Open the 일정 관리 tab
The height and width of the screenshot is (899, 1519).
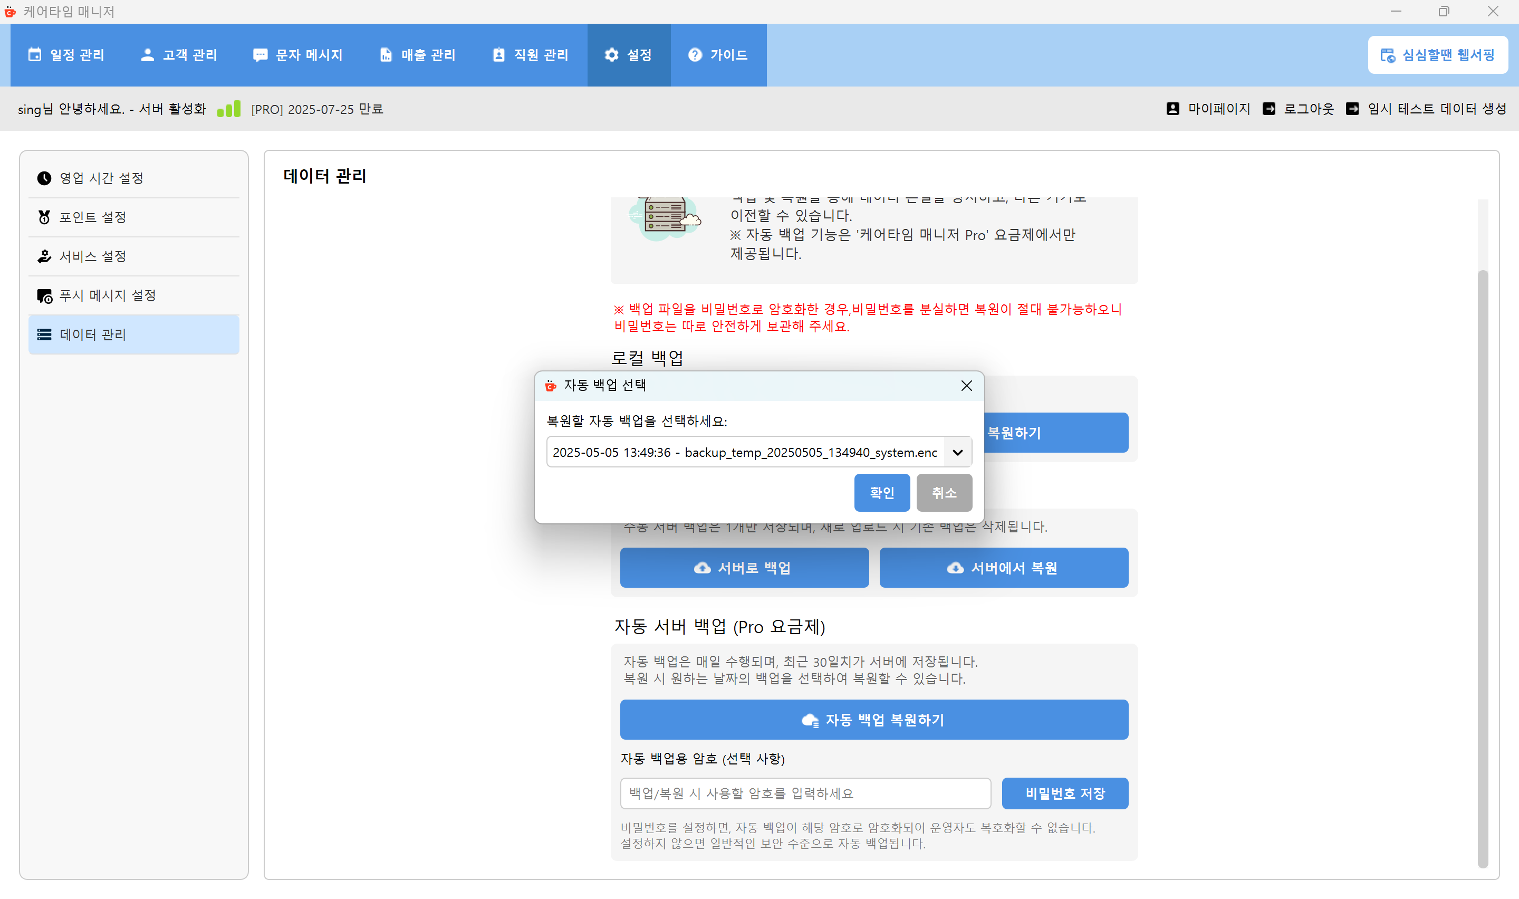click(66, 55)
